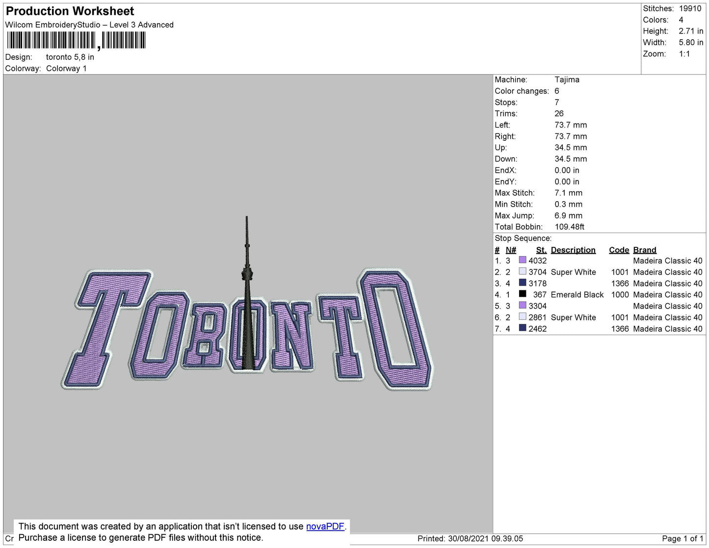Click the 'Up:' value '34.5 mm'
709x548 pixels.
pos(571,147)
